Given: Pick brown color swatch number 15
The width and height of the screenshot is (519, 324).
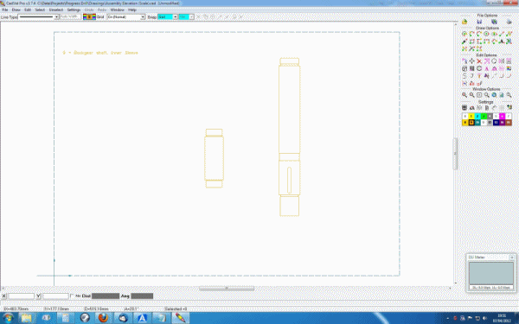Looking at the screenshot, I should pos(509,123).
